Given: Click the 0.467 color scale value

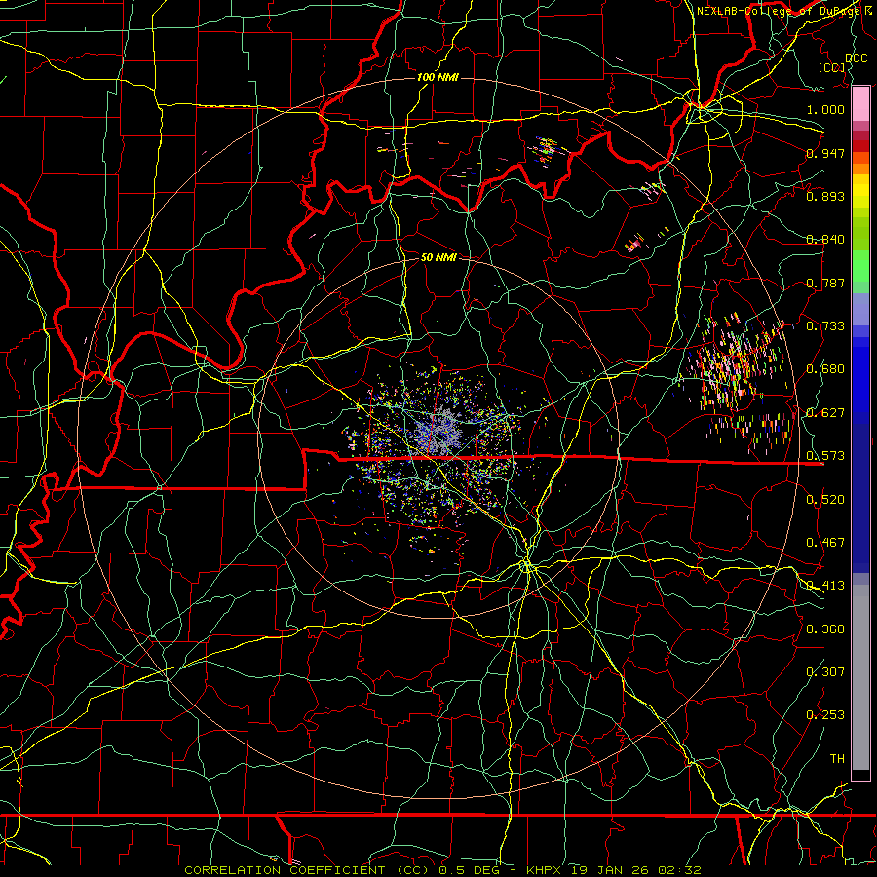Looking at the screenshot, I should [x=825, y=543].
